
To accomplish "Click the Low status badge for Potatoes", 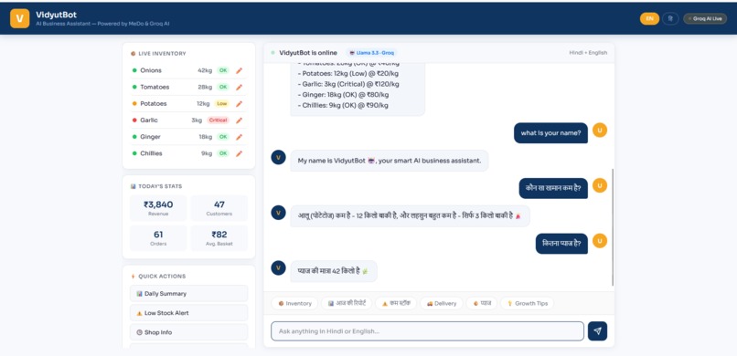I will 222,104.
